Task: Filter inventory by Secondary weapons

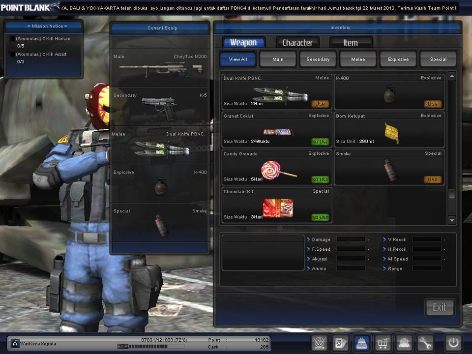Action: [x=318, y=59]
